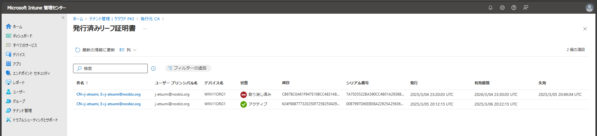
Task: Click the help question mark icon
Action: coord(514,8)
